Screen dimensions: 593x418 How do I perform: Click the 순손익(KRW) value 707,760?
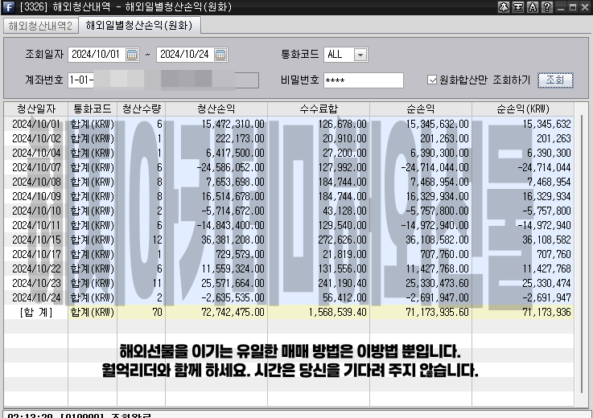pos(554,254)
